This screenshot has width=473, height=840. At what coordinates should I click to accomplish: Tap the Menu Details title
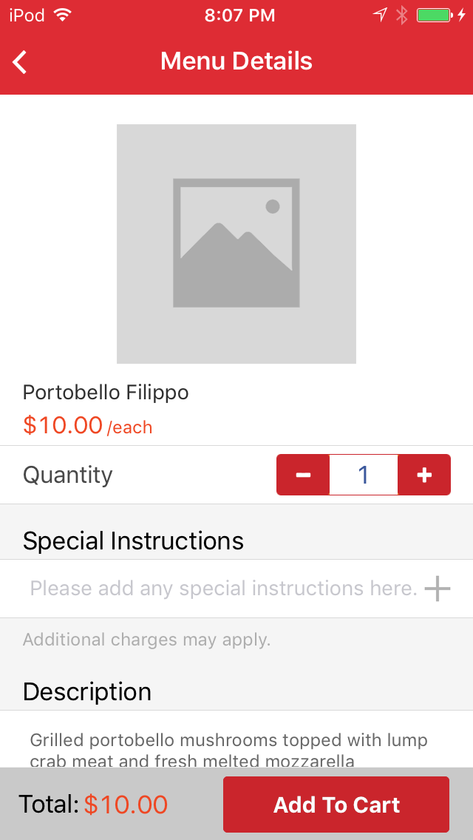[236, 61]
